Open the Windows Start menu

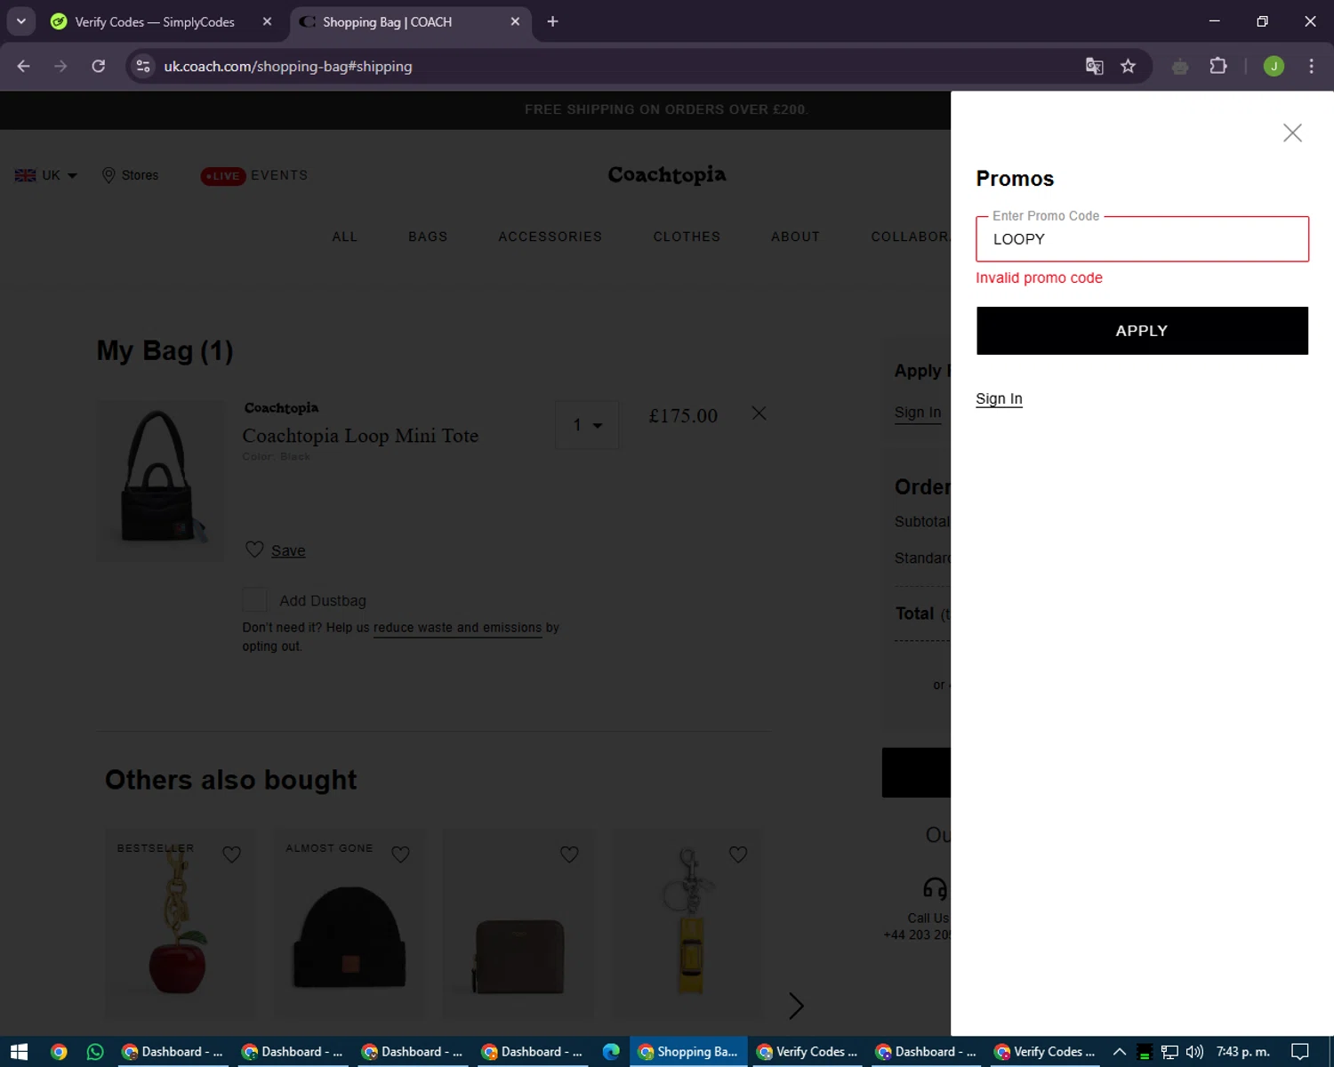click(x=20, y=1052)
